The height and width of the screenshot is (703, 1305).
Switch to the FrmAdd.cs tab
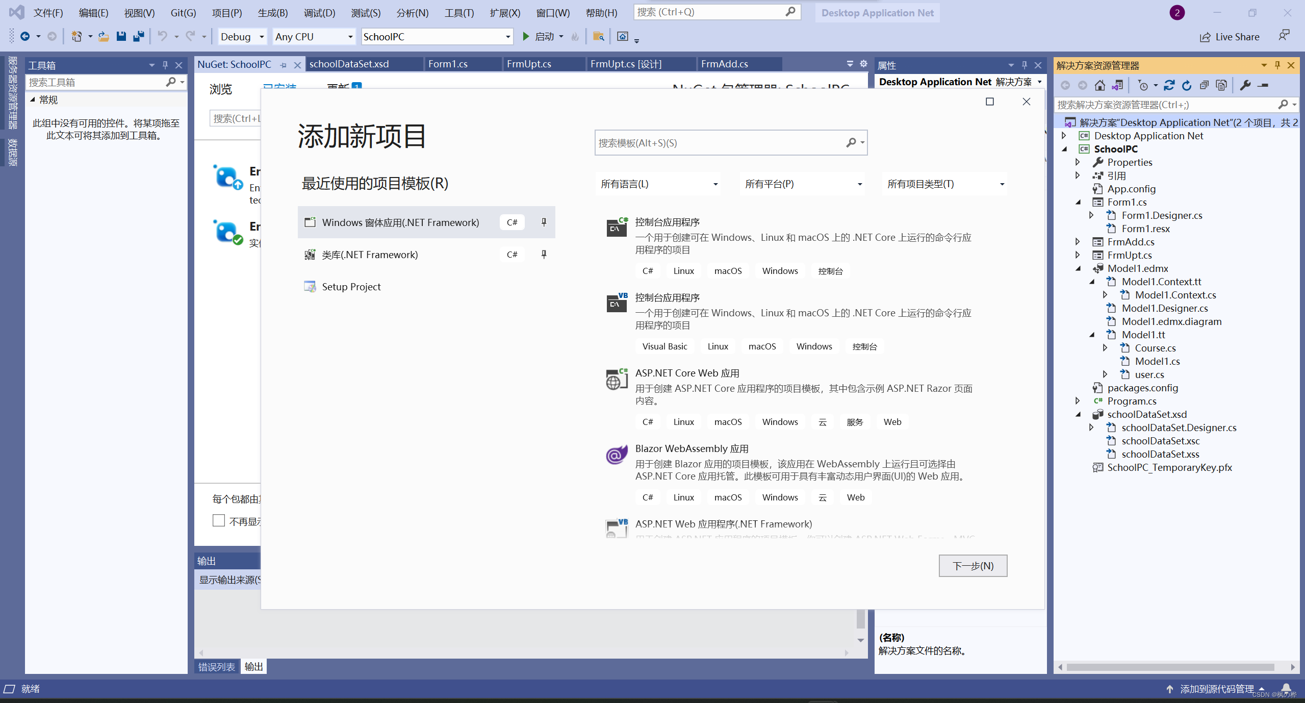click(x=724, y=64)
